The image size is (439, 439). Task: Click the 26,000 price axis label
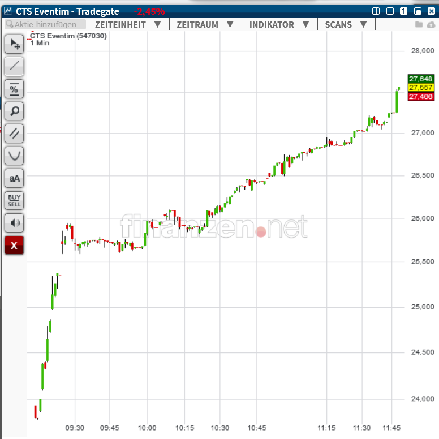(x=423, y=218)
